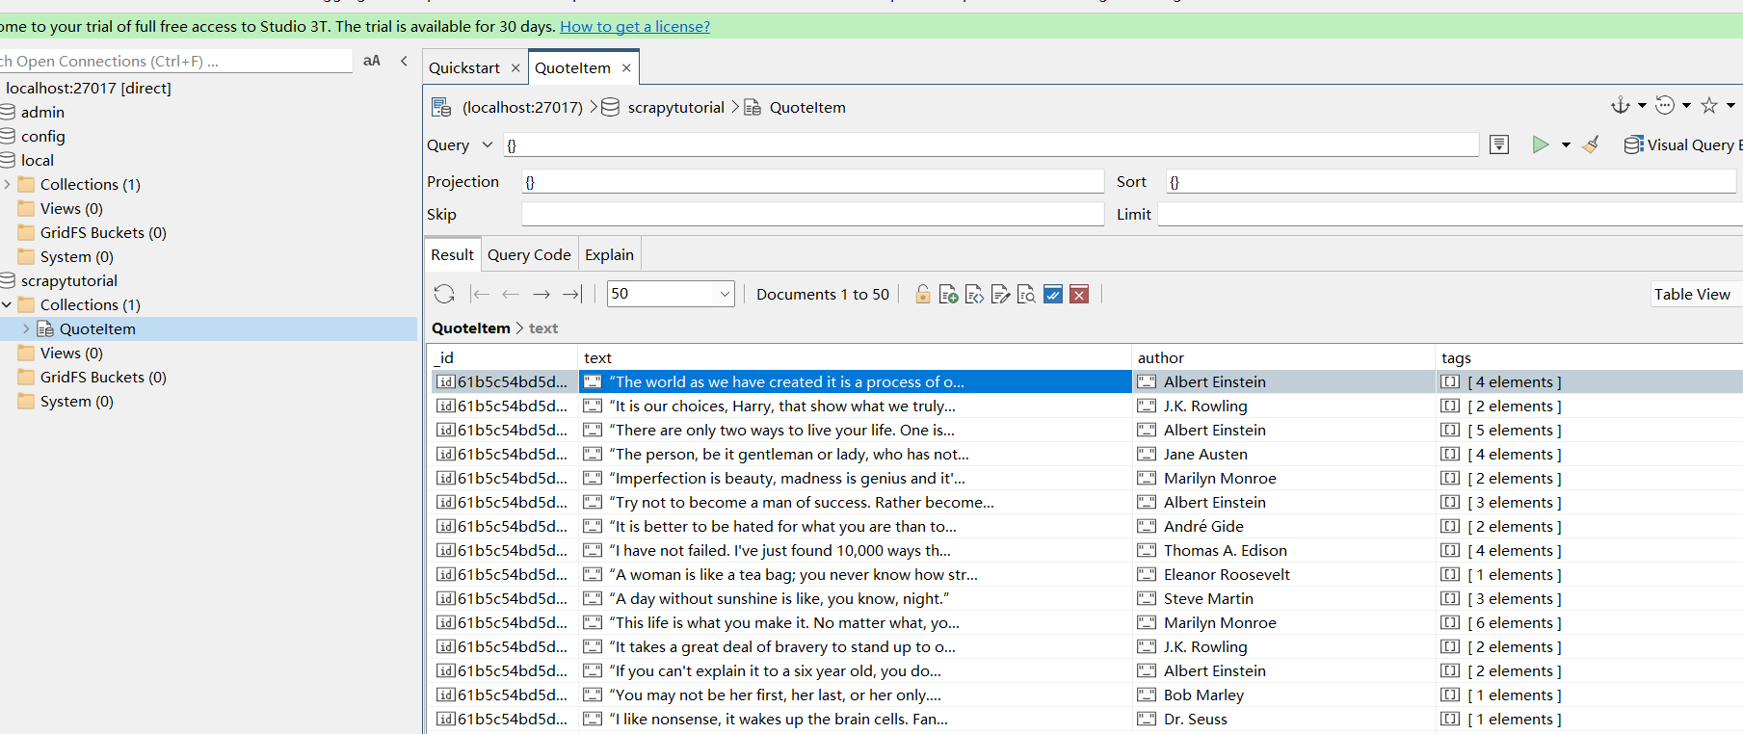Open the Explain tab
The width and height of the screenshot is (1743, 734).
[609, 254]
